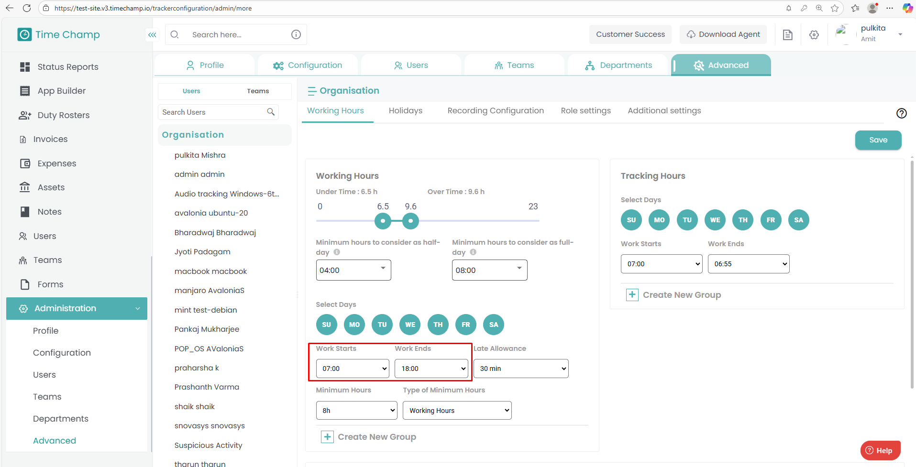Image resolution: width=916 pixels, height=467 pixels.
Task: Click the Under Time slider handle
Action: pos(383,221)
